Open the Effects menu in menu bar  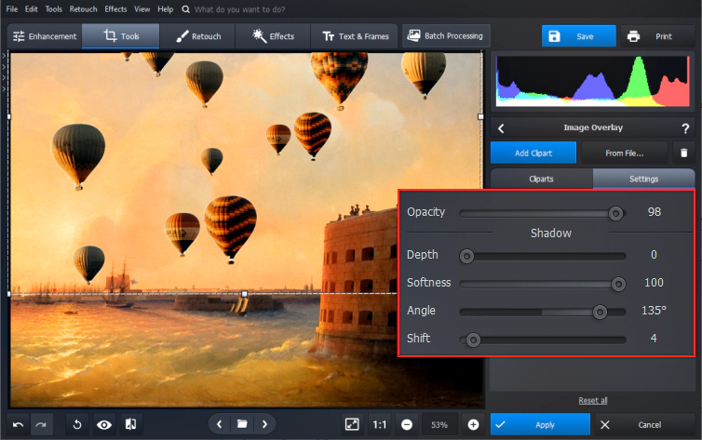[115, 9]
